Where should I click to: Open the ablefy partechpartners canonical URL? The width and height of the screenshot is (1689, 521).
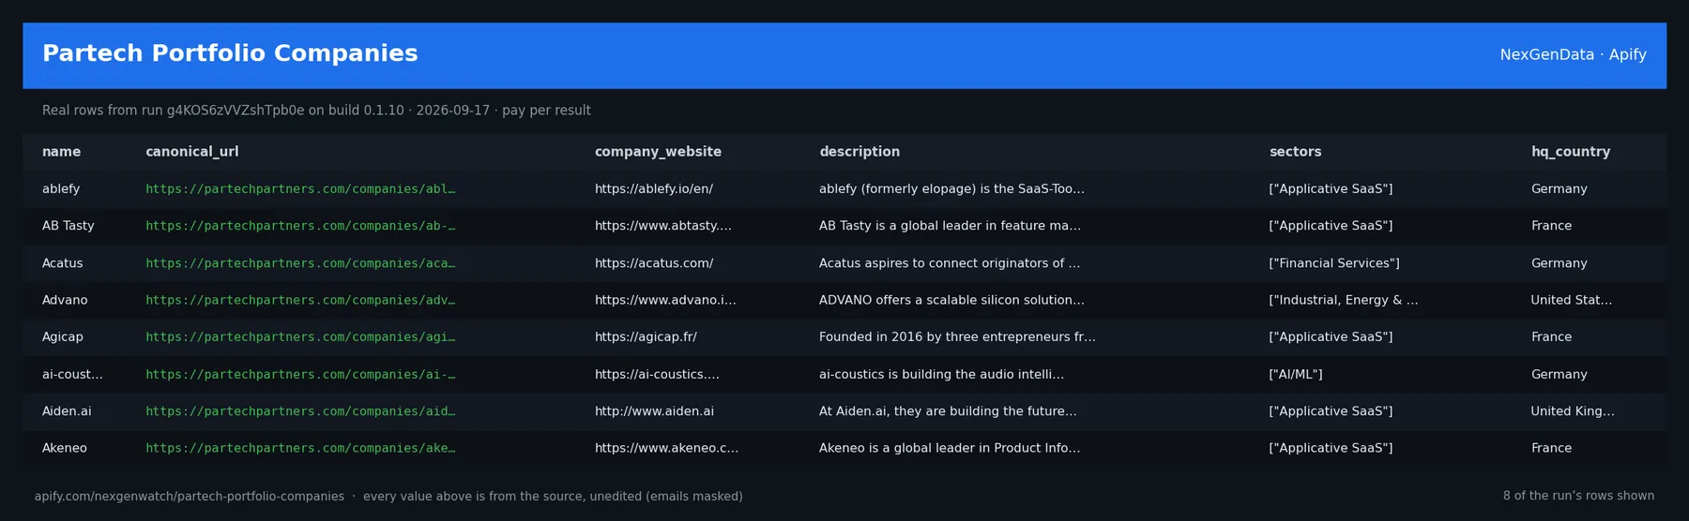click(300, 189)
